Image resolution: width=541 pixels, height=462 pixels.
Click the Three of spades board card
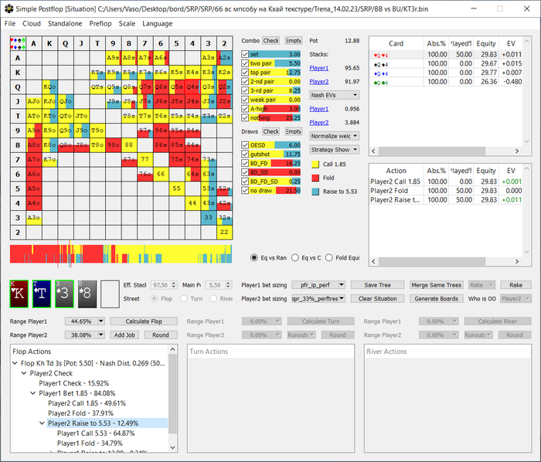pyautogui.click(x=64, y=294)
